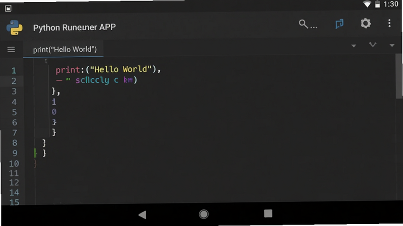Viewport: 403px width, 226px height.
Task: Click line number 1 in the gutter
Action: [14, 70]
